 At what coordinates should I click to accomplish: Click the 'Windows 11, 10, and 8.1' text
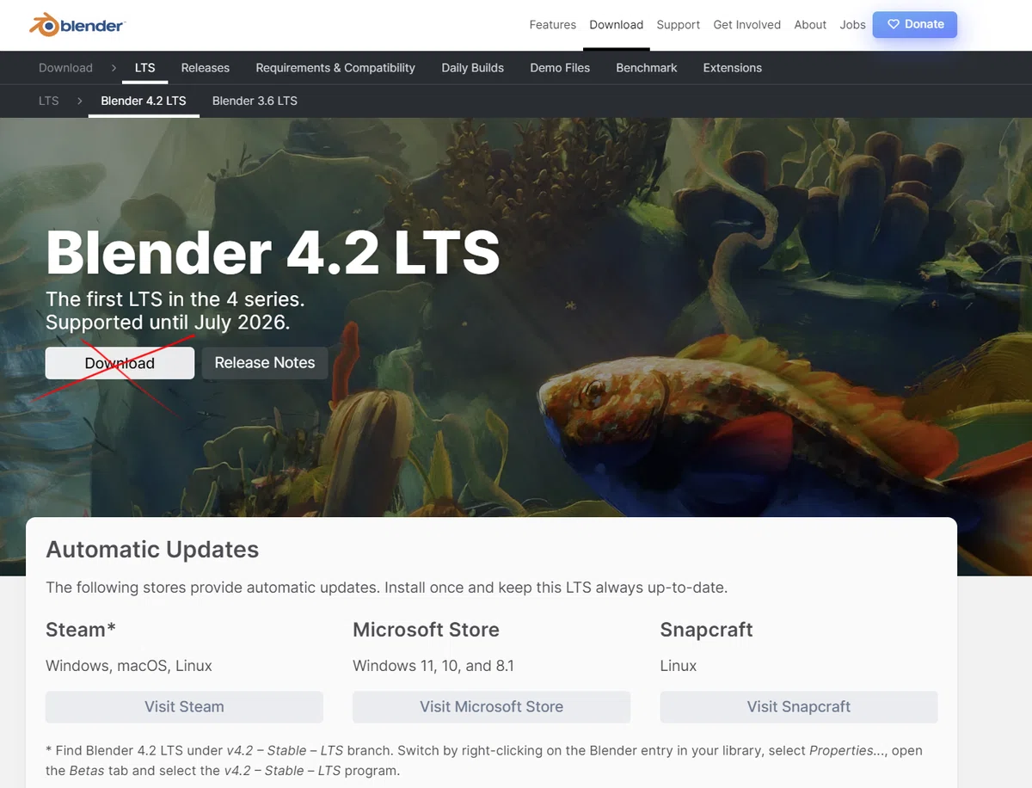[433, 666]
